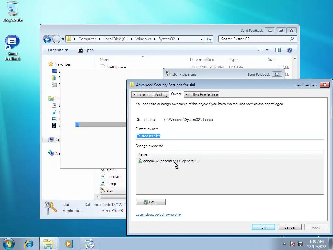Select the slcext.dll file
The height and width of the screenshot is (250, 333).
pyautogui.click(x=114, y=177)
